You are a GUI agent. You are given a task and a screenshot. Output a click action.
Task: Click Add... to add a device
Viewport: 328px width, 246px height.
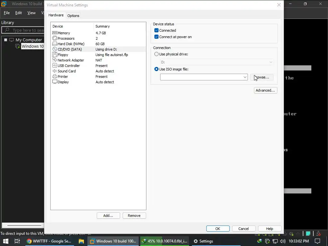108,216
